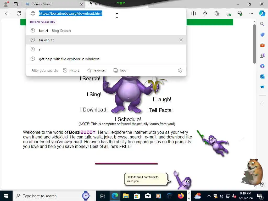The width and height of the screenshot is (268, 201).
Task: Filter search by Favorites
Action: click(x=96, y=70)
